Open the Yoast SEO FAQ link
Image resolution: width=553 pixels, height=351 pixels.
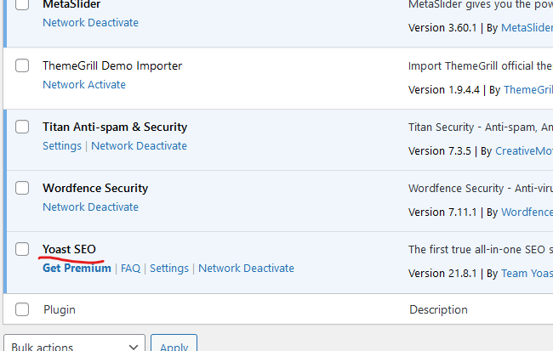(x=130, y=269)
